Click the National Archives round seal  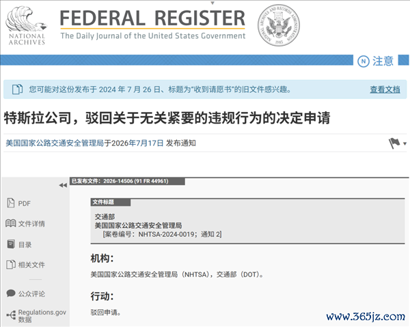[x=279, y=25]
